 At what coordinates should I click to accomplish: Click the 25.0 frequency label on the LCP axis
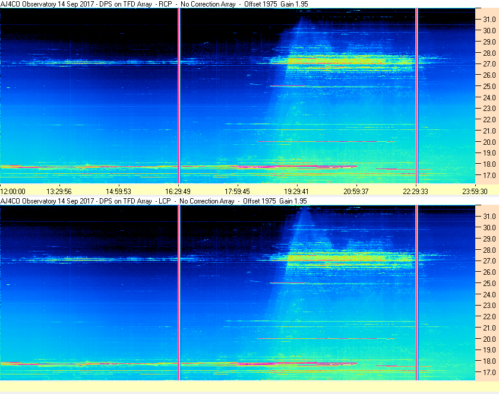(x=489, y=283)
